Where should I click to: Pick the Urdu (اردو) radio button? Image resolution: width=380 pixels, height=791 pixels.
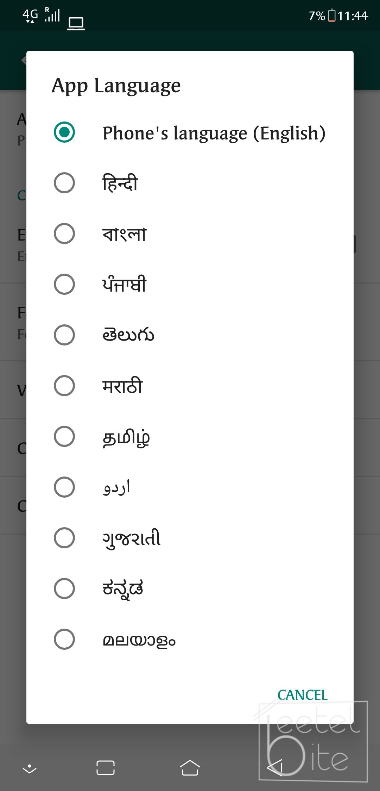pyautogui.click(x=64, y=487)
